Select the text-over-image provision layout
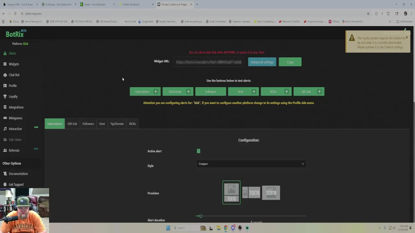The image size is (415, 233). pos(271,193)
